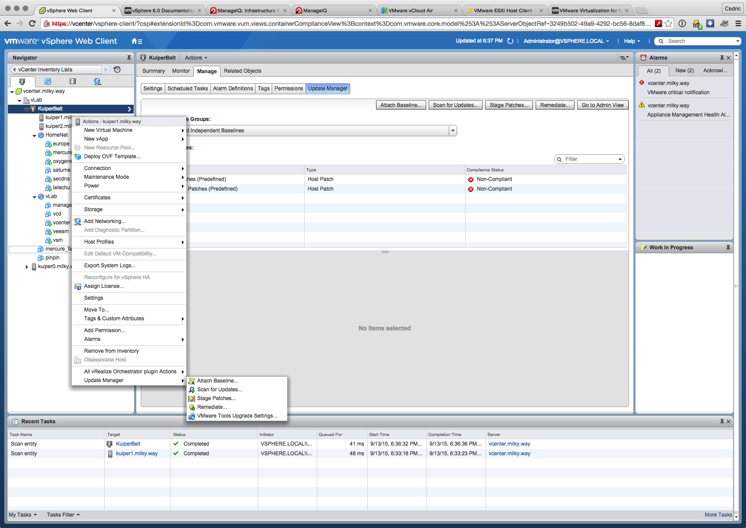Expand the kuiper0.milky.way host node
This screenshot has width=746, height=528.
tap(27, 267)
